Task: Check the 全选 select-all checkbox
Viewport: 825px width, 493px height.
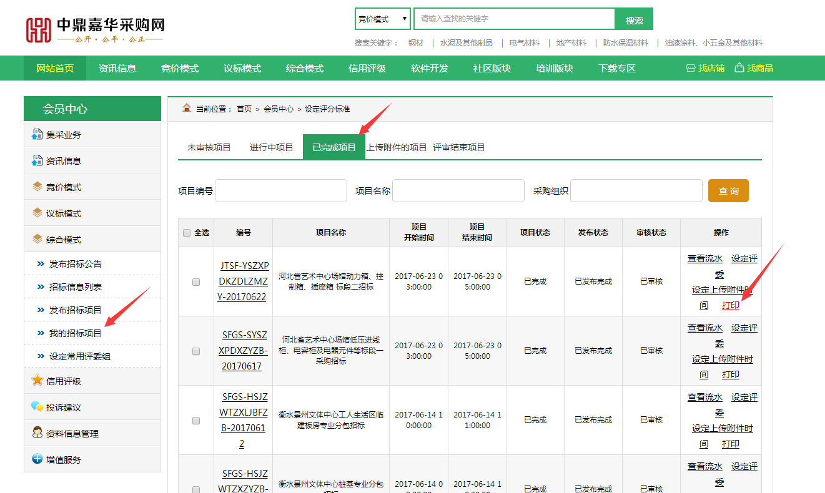Action: [187, 233]
